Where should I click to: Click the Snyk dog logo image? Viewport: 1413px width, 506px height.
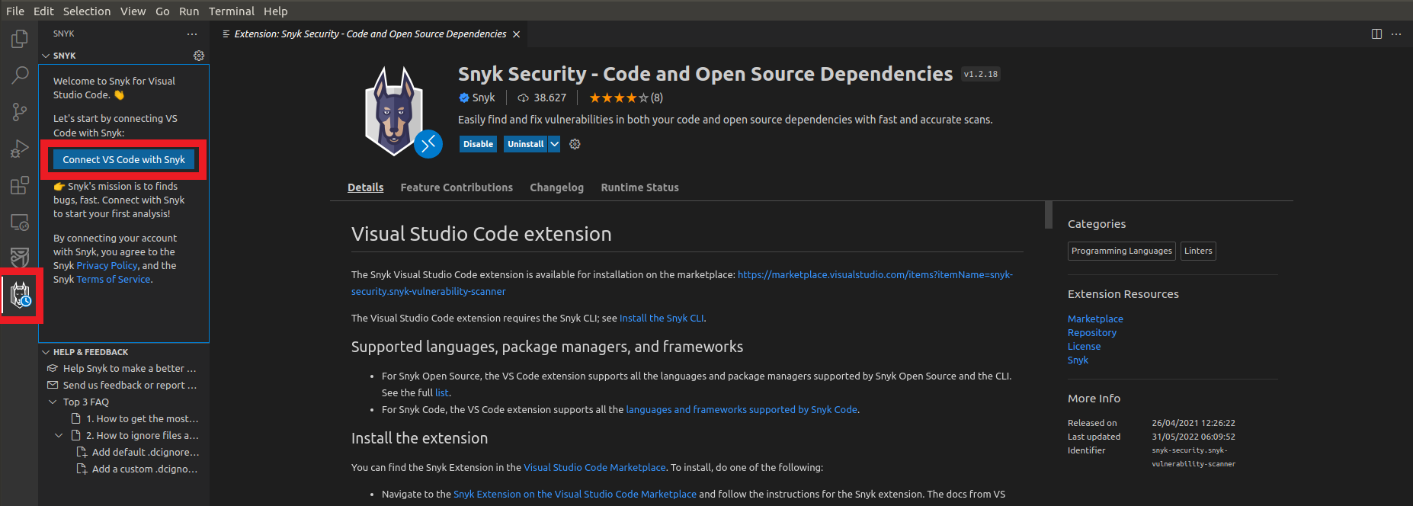[393, 111]
